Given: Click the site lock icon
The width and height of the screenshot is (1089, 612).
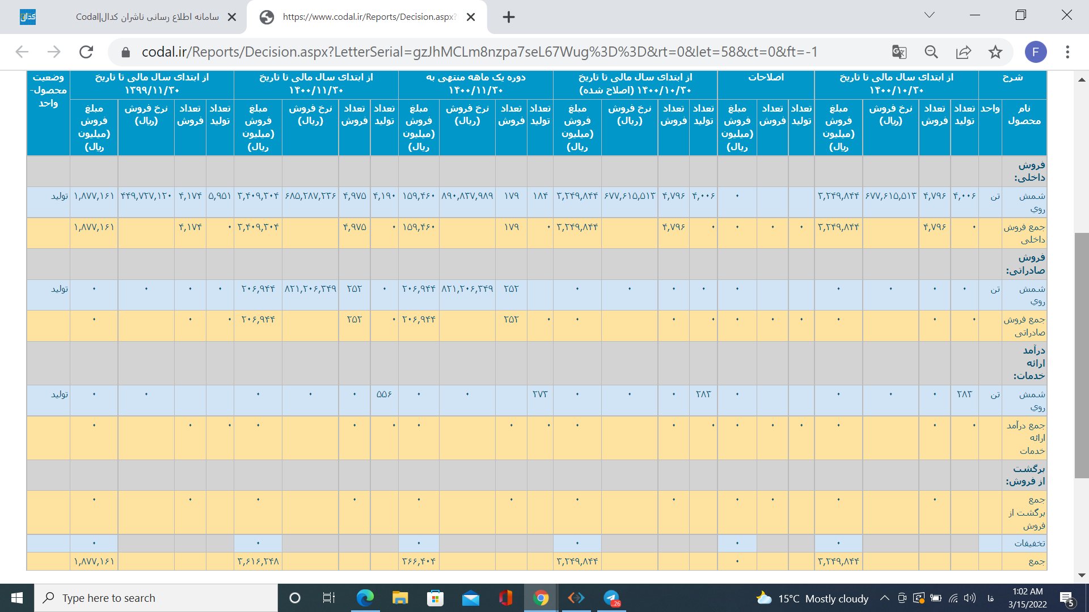Looking at the screenshot, I should 126,52.
